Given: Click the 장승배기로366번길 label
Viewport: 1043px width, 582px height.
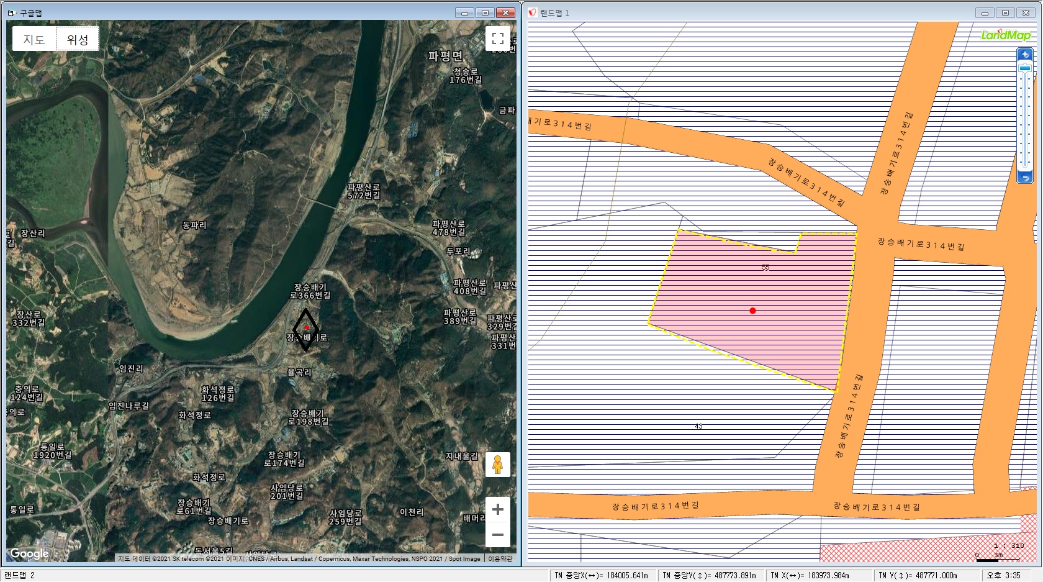Looking at the screenshot, I should coord(310,291).
